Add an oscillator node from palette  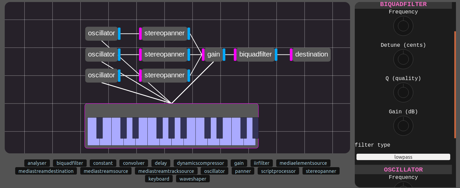[214, 171]
